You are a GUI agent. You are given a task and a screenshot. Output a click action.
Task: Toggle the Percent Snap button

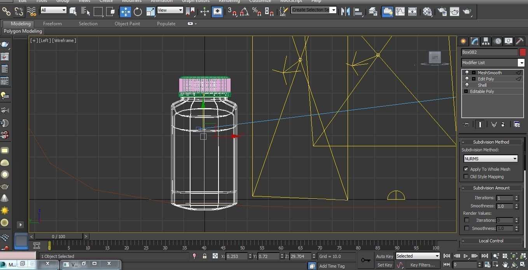(257, 12)
